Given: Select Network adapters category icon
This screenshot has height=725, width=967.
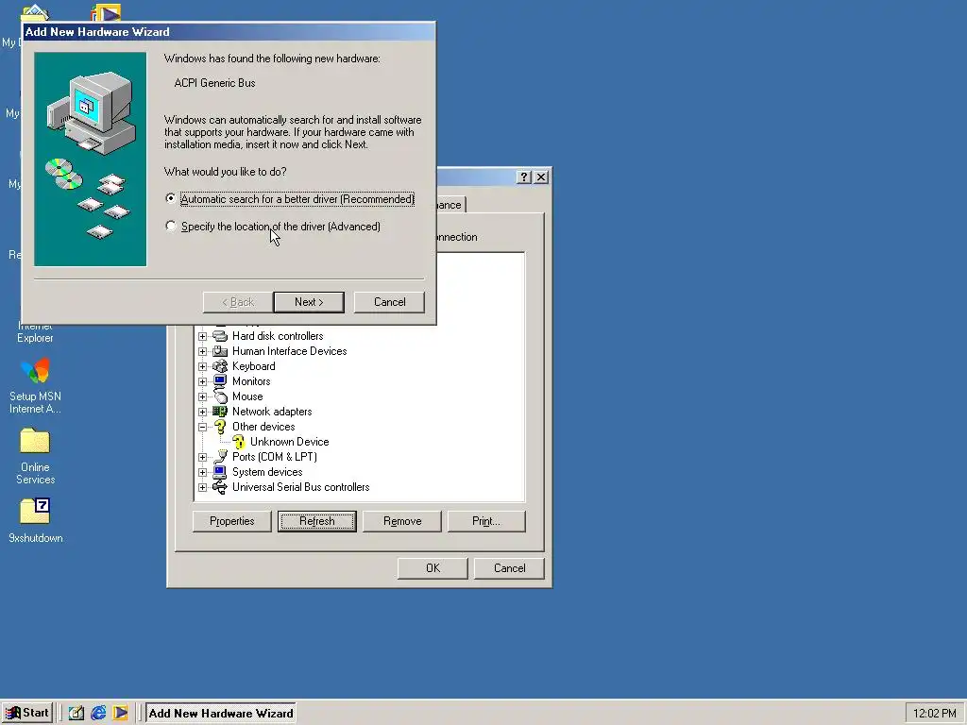Looking at the screenshot, I should coord(220,412).
